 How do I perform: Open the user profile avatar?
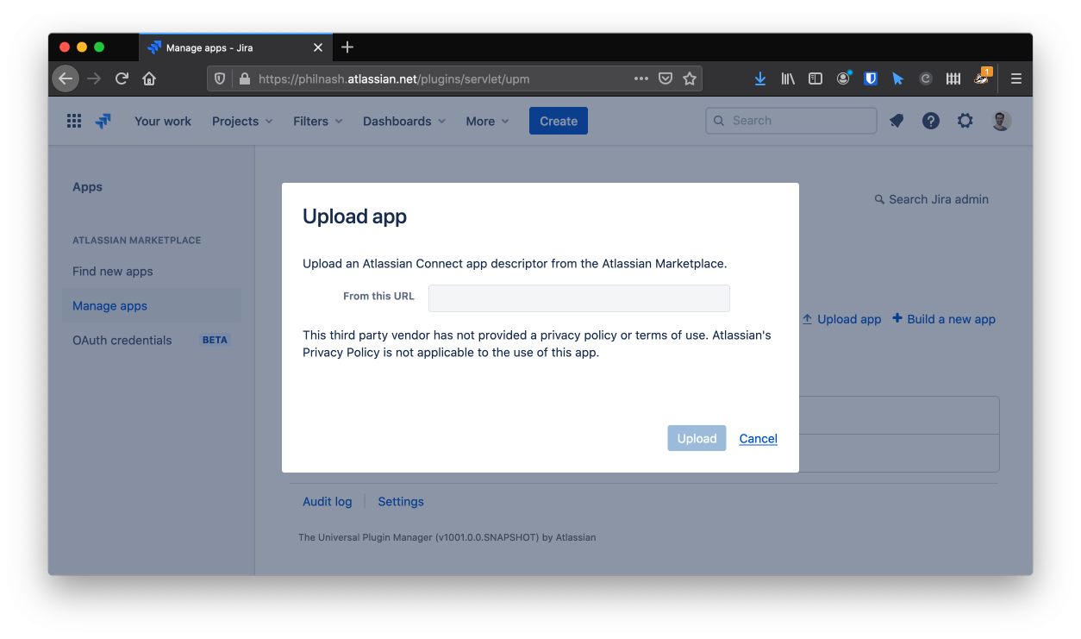(1001, 121)
